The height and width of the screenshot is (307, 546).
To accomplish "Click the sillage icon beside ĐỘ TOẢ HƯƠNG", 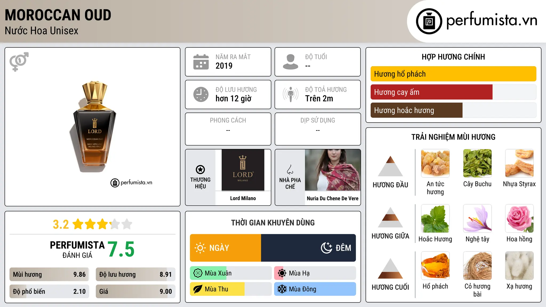I will (290, 94).
